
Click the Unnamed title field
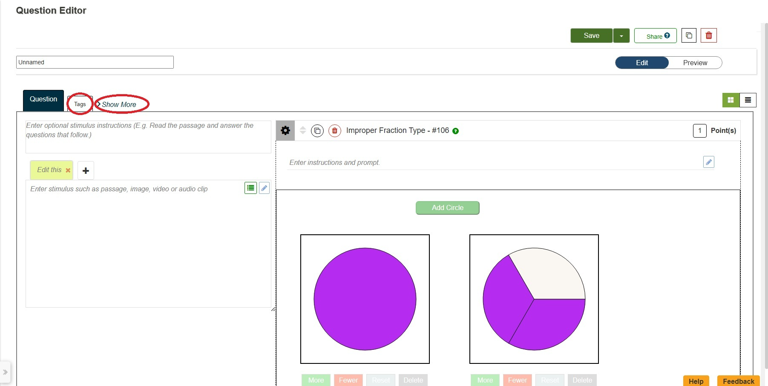[x=95, y=62]
